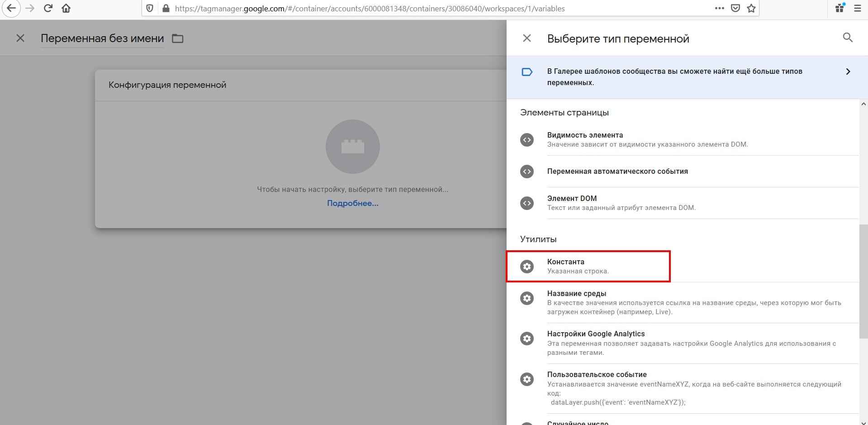Pick Переменная автоматического события option

pos(617,172)
